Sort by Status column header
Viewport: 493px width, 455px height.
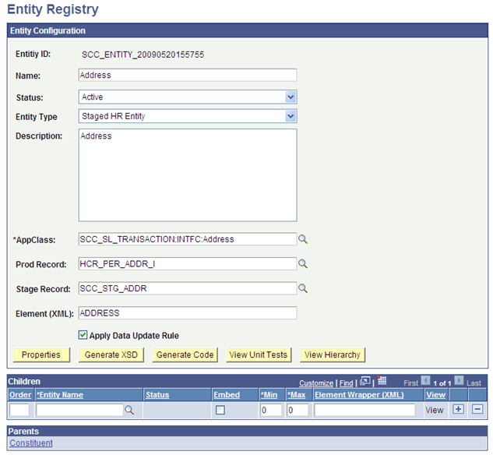[157, 395]
